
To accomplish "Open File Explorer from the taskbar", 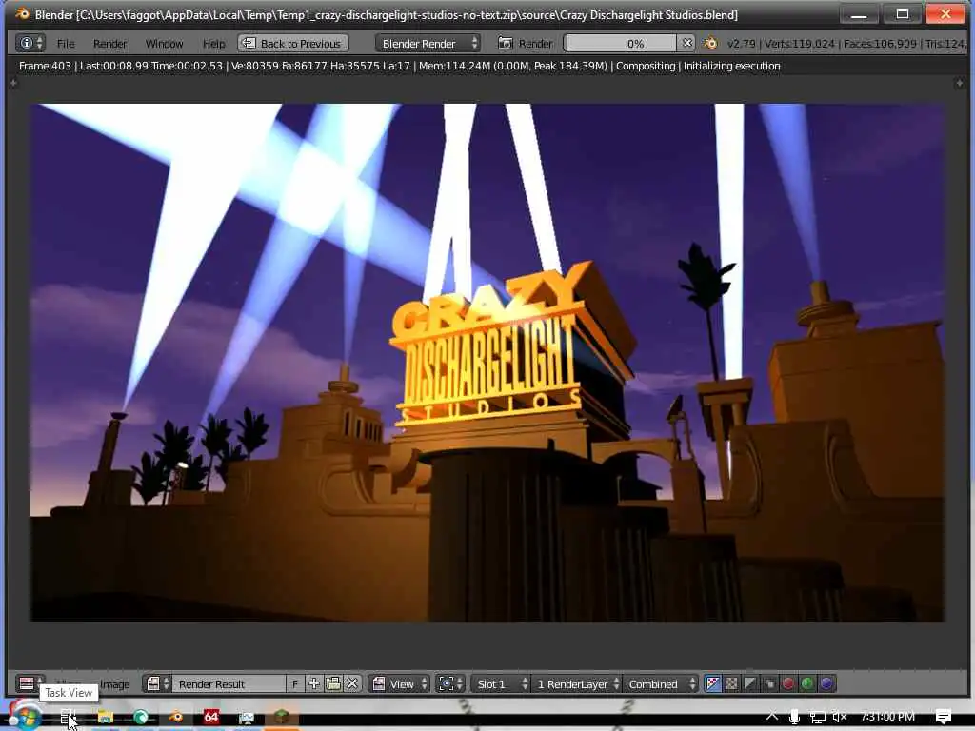I will [x=105, y=718].
